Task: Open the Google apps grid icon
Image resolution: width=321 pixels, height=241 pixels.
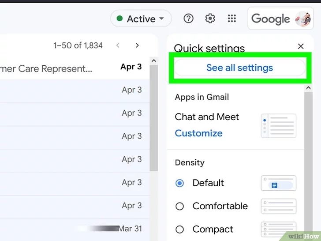Action: point(232,19)
